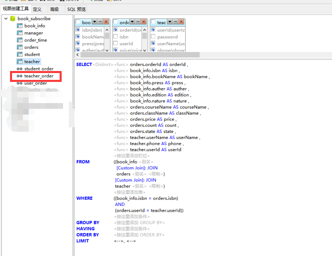Click the order_time table icon
332x256 pixels.
[20, 40]
